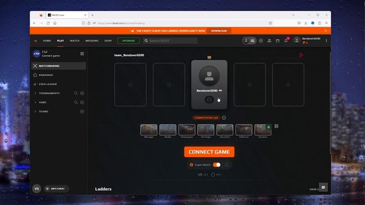Open the chat icon
Screen dimensions: 365x205
[323, 187]
